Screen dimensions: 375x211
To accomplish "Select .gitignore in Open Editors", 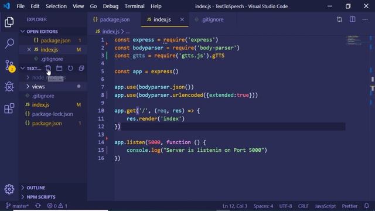I will click(x=53, y=59).
